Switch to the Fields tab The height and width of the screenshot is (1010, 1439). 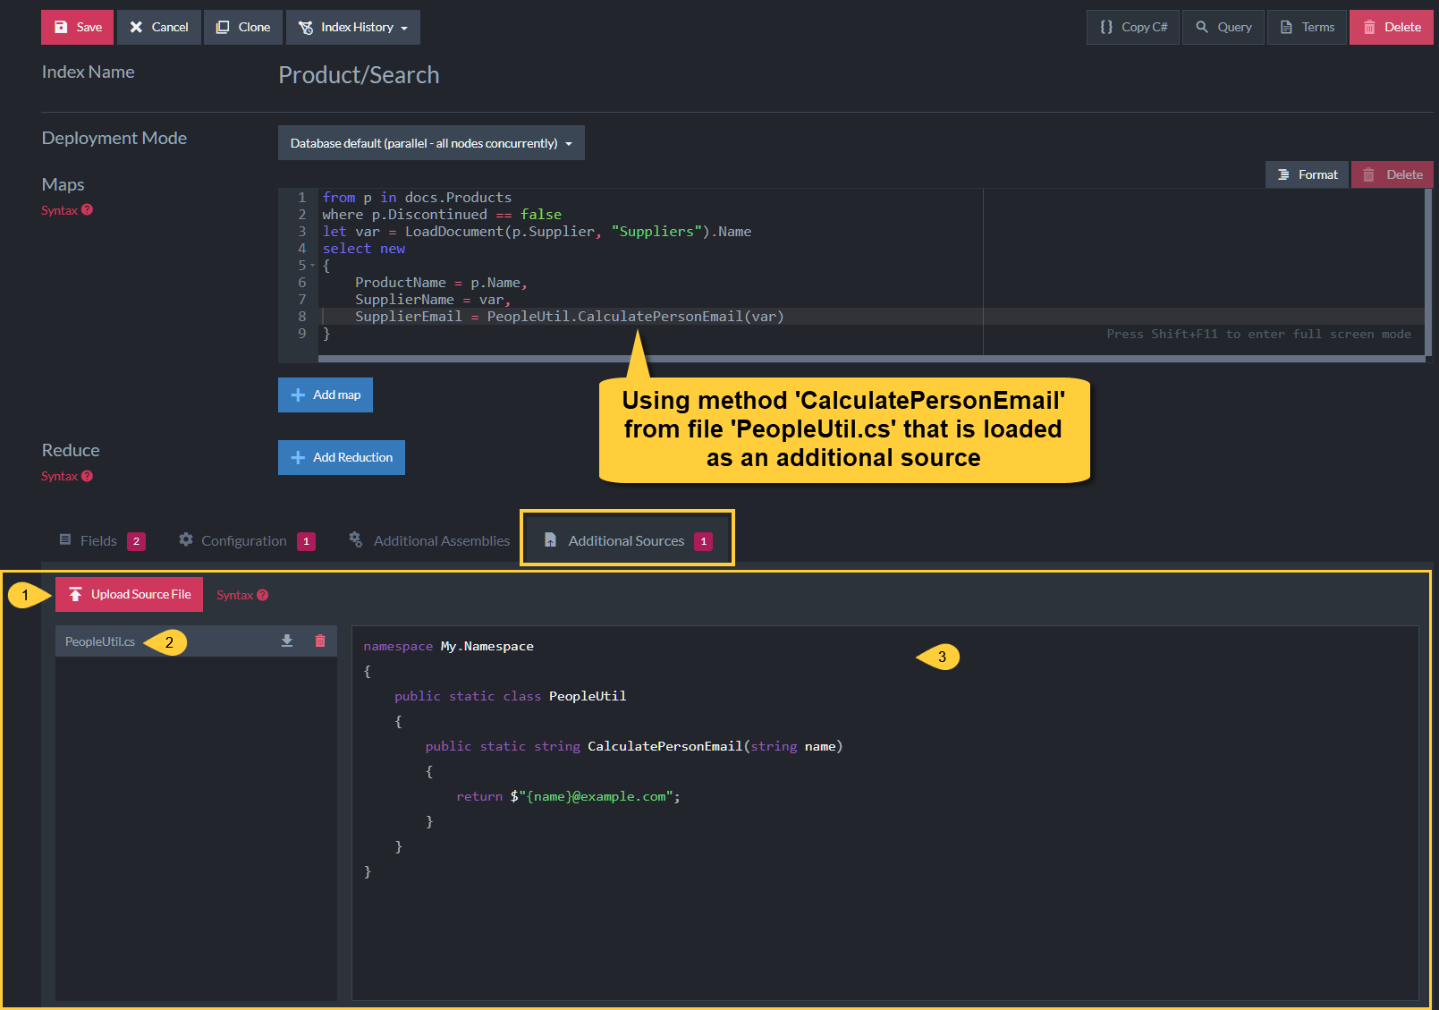click(x=102, y=540)
